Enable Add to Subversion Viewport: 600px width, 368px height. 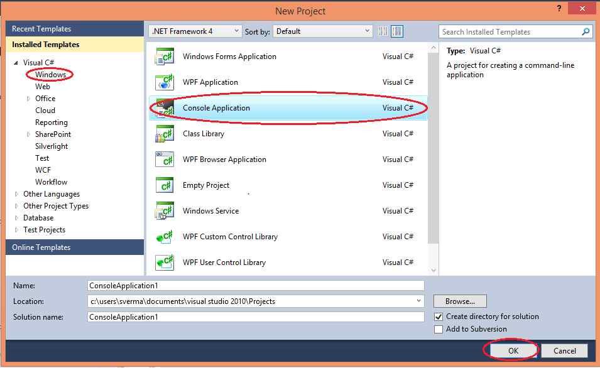tap(438, 329)
